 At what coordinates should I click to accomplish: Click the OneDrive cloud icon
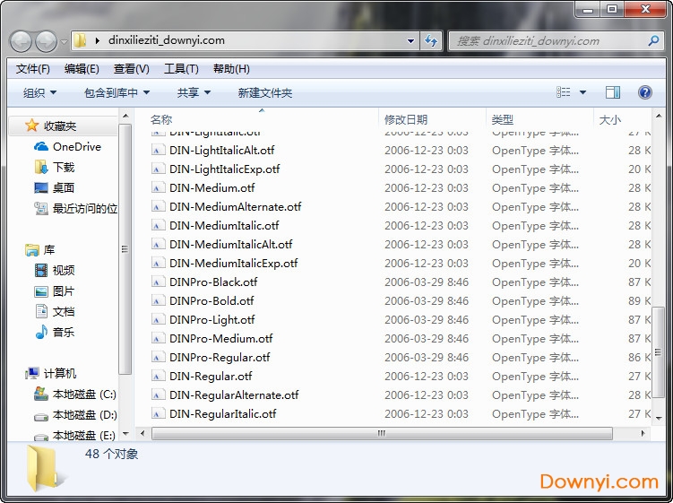click(x=41, y=146)
